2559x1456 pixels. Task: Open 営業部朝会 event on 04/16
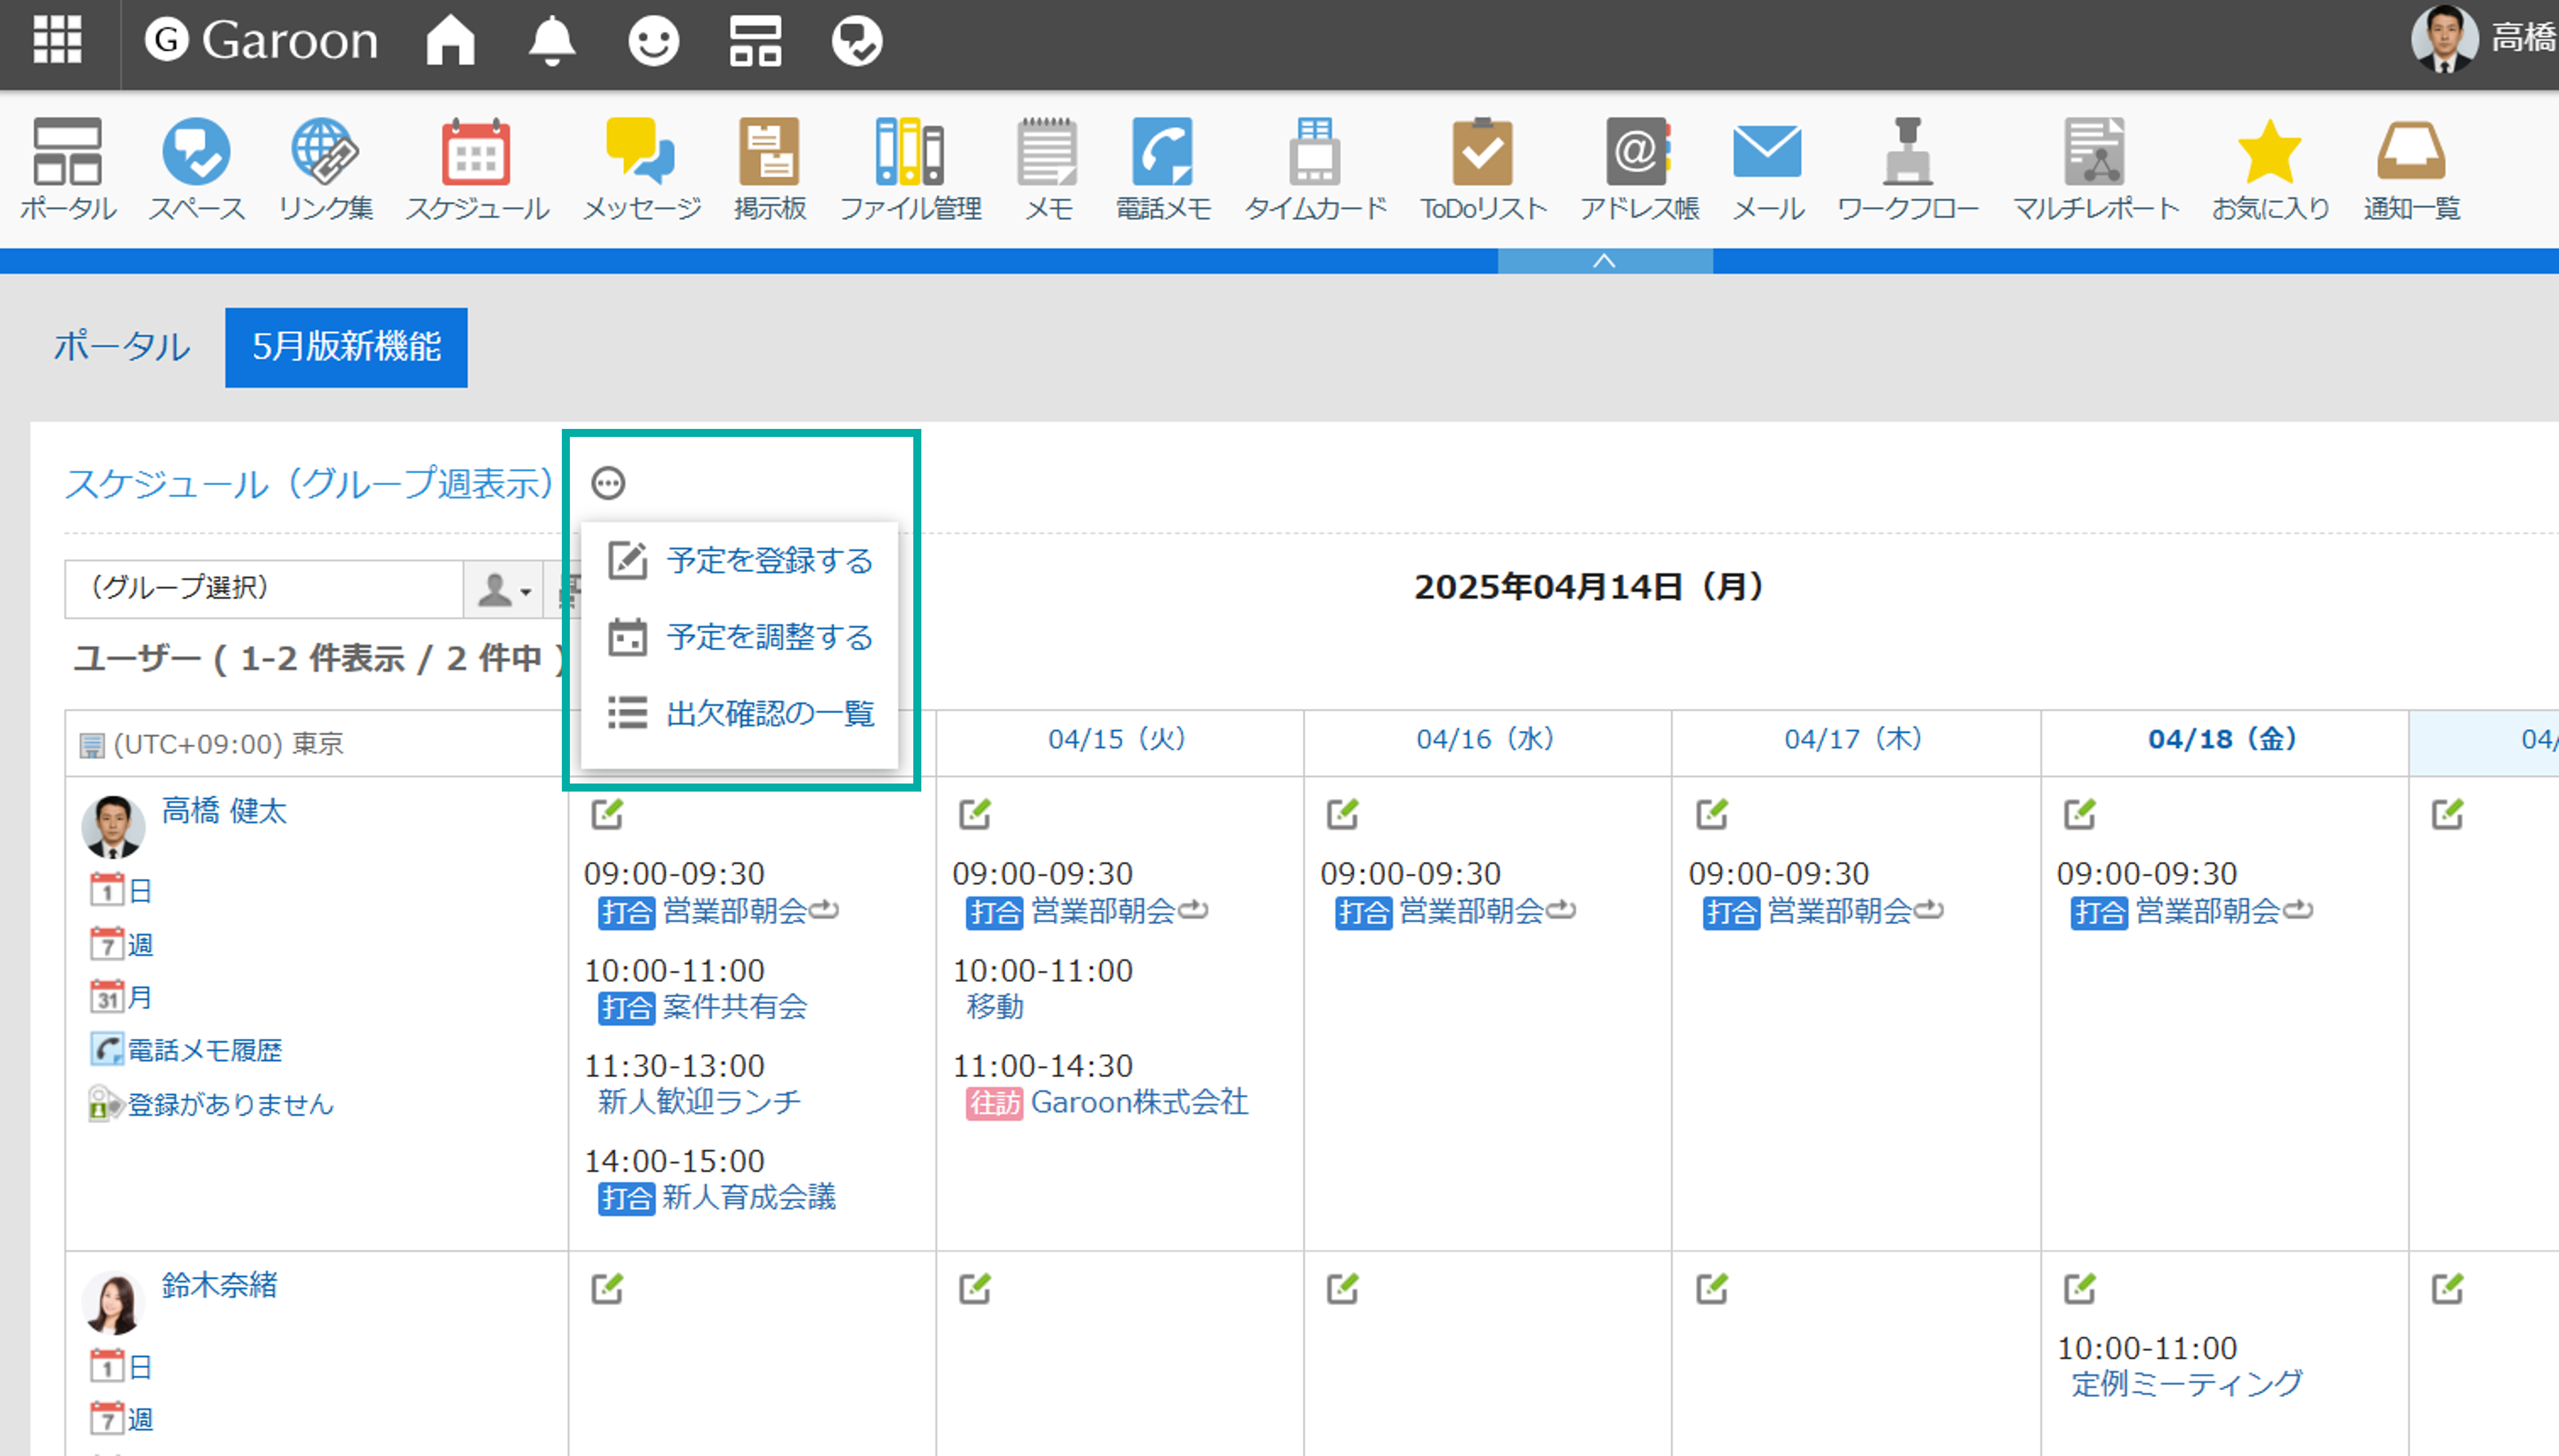tap(1472, 911)
